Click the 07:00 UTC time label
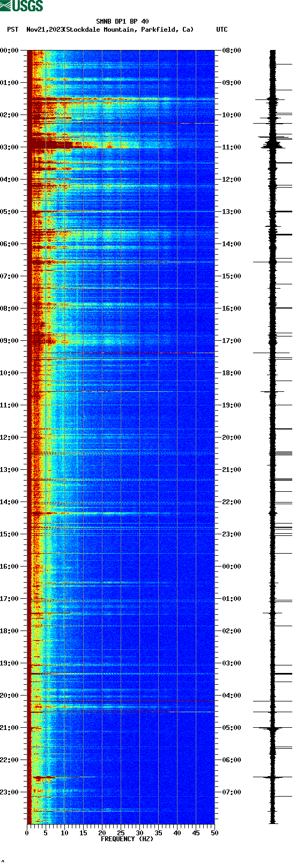 tap(232, 792)
